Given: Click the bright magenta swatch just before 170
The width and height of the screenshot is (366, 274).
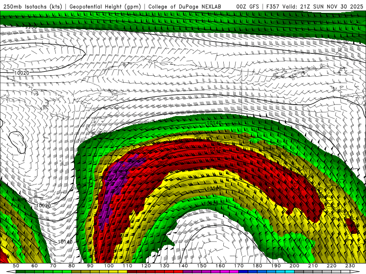Looking at the screenshot, I should [x=234, y=272].
